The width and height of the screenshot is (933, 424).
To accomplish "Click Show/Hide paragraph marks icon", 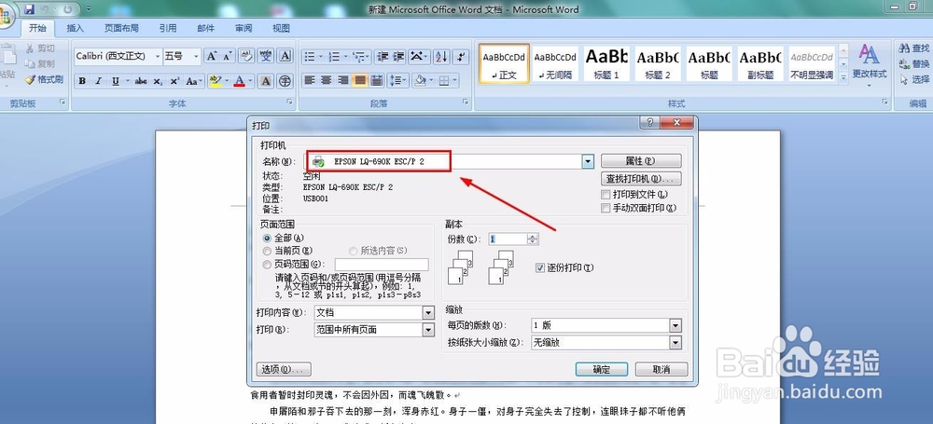I will coord(461,57).
